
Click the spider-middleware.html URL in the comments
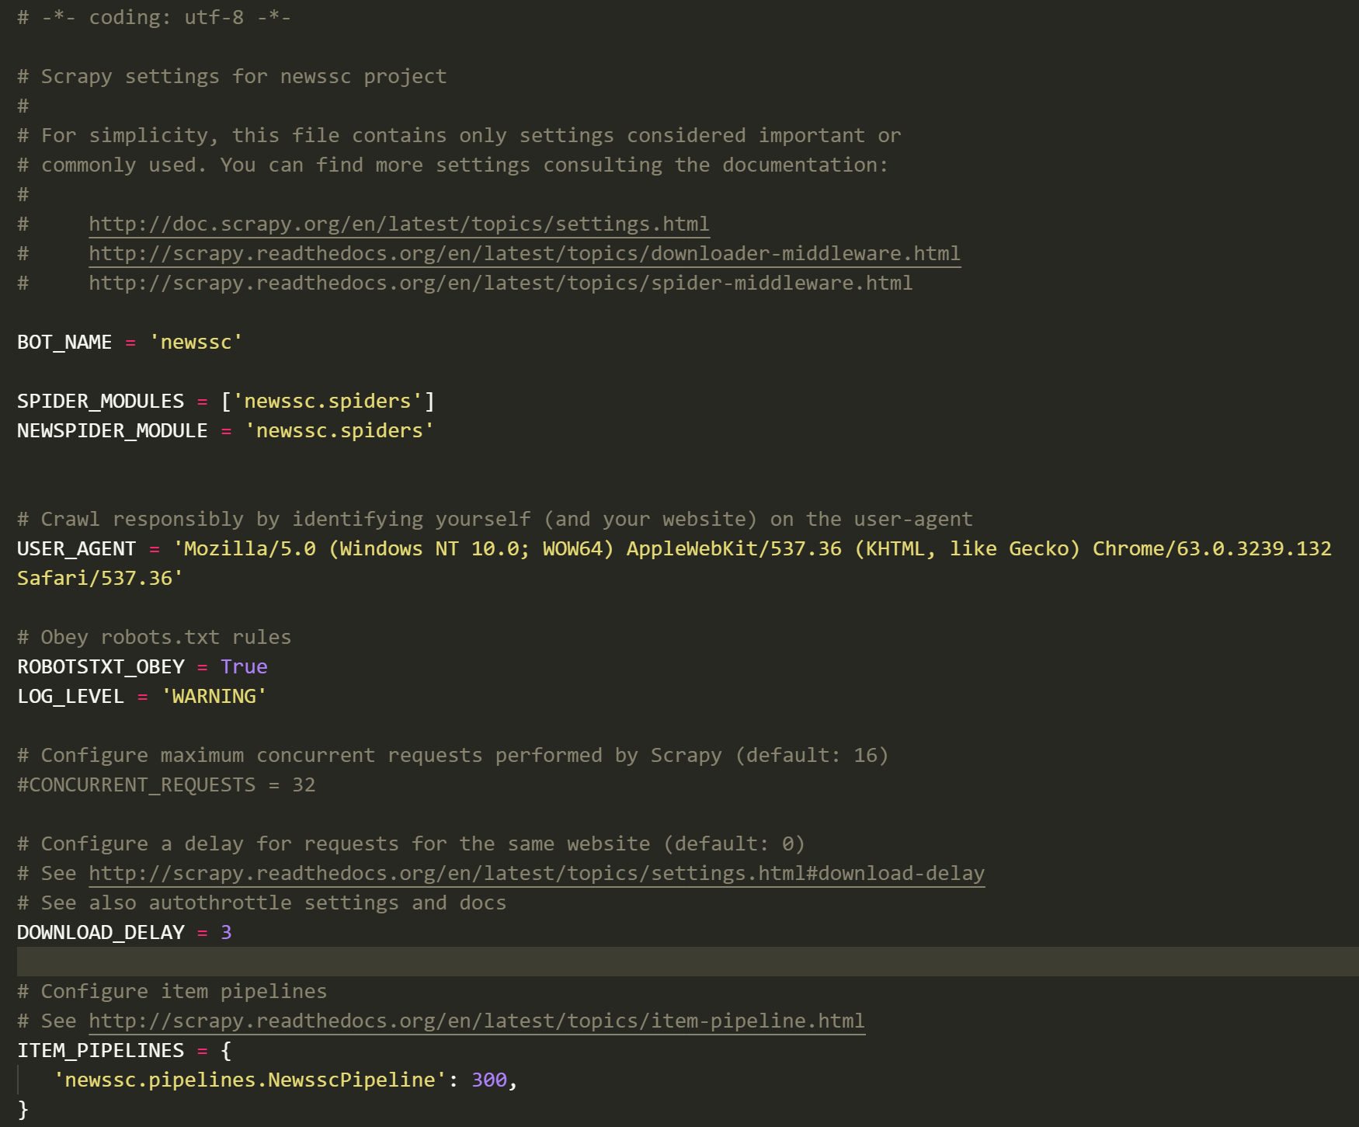coord(500,283)
